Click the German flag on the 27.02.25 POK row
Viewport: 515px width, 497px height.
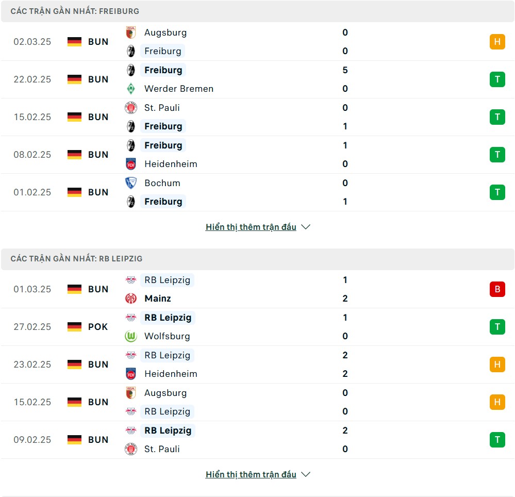(x=75, y=327)
